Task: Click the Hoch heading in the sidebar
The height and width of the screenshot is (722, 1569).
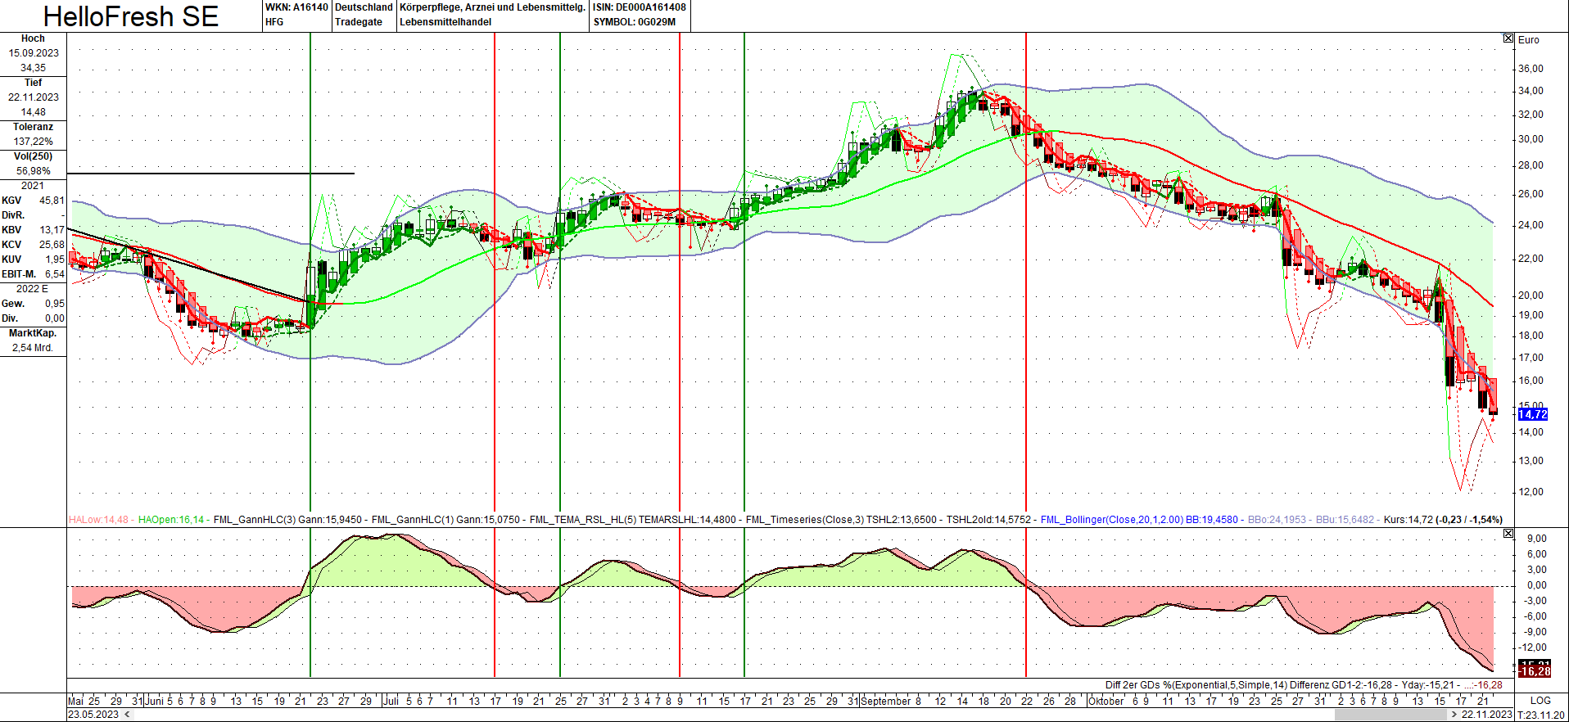Action: (33, 38)
